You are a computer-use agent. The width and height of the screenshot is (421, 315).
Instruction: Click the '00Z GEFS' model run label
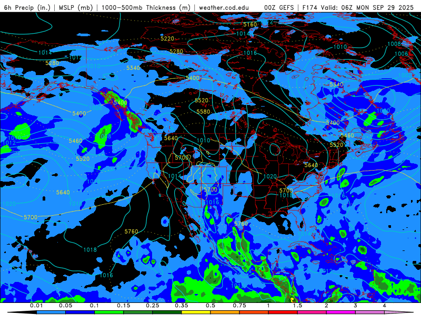(279, 7)
